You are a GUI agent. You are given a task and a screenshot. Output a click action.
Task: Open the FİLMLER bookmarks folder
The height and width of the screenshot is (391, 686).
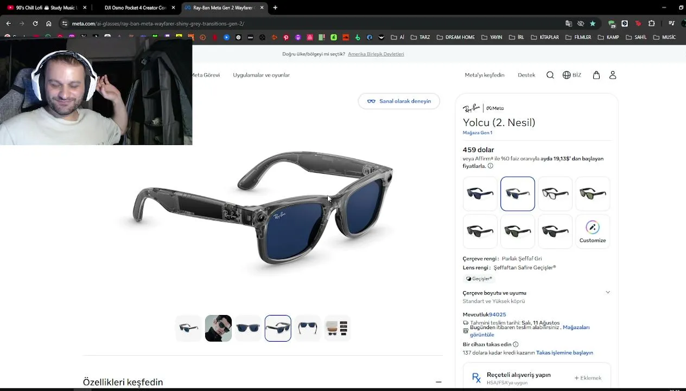(x=578, y=37)
